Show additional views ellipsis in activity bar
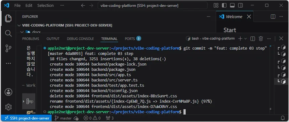Image resolution: width=289 pixels, height=122 pixels. [8, 63]
